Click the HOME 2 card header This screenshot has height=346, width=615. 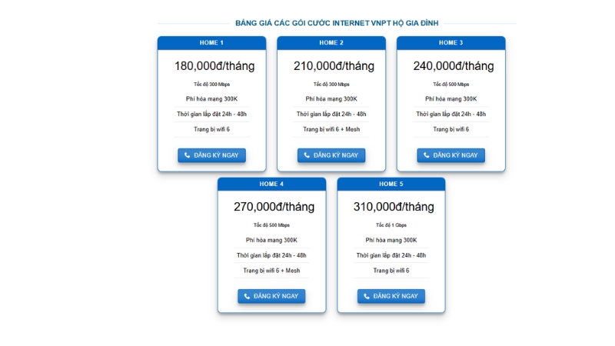331,43
